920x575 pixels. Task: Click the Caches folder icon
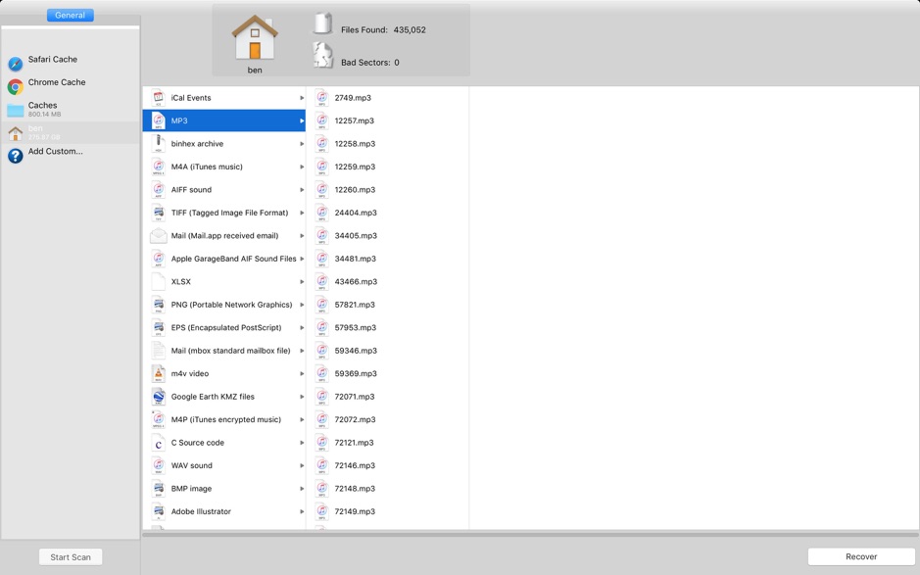click(x=16, y=110)
